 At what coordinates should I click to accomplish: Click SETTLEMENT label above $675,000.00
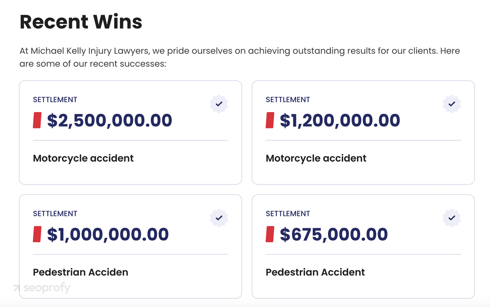[288, 214]
